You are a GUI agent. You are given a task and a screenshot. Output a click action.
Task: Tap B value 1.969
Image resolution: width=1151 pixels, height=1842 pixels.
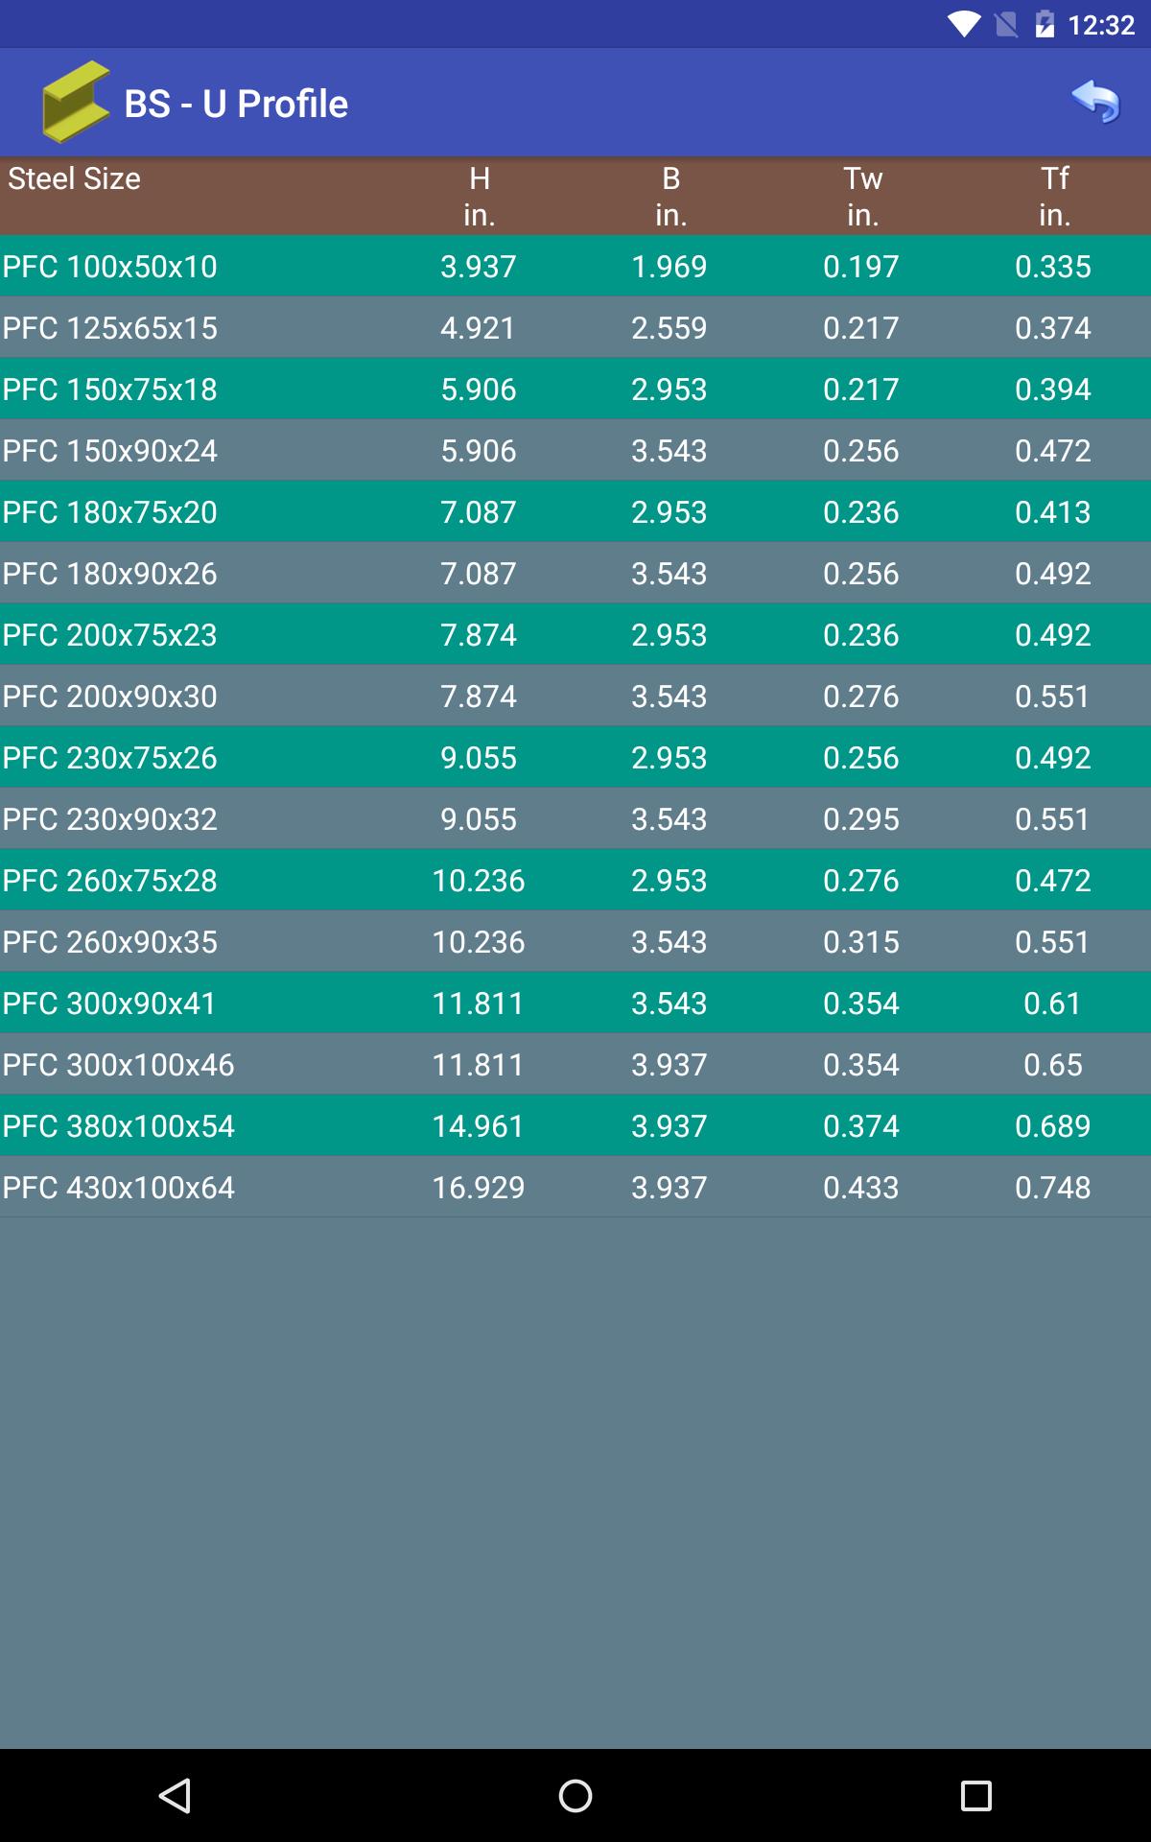(669, 266)
